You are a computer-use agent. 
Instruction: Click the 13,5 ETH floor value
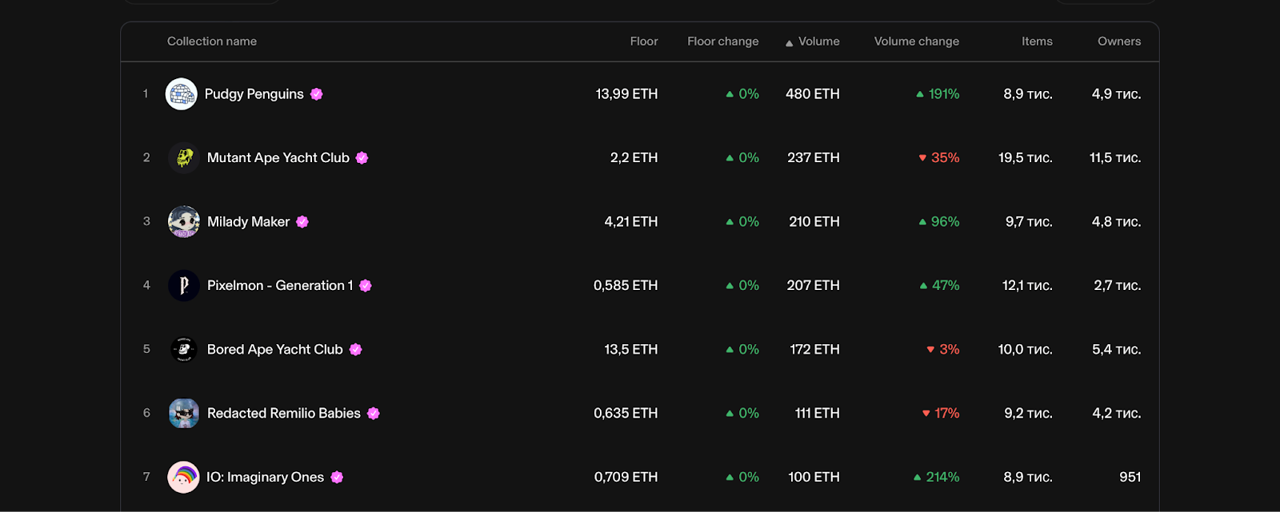[x=631, y=350]
